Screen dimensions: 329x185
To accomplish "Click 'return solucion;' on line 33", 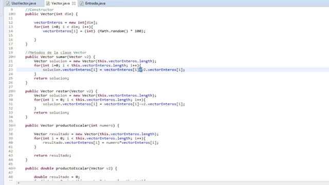I will (51, 113).
